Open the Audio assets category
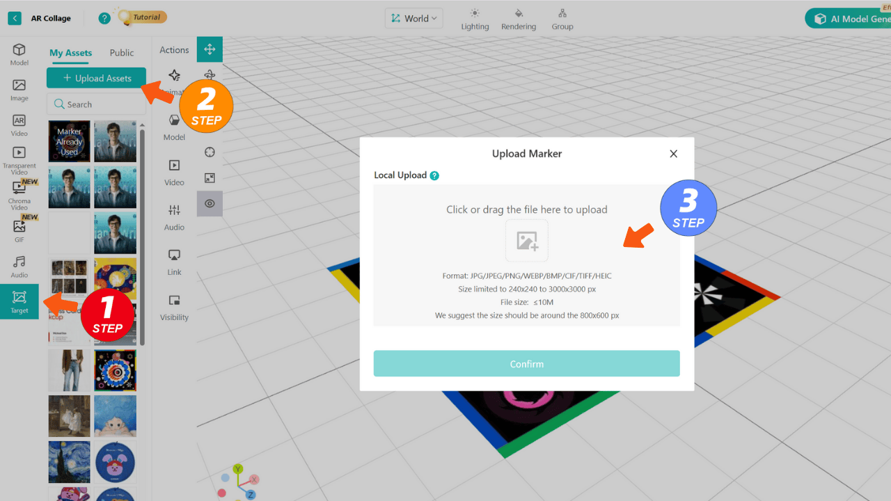This screenshot has height=501, width=891. click(19, 266)
